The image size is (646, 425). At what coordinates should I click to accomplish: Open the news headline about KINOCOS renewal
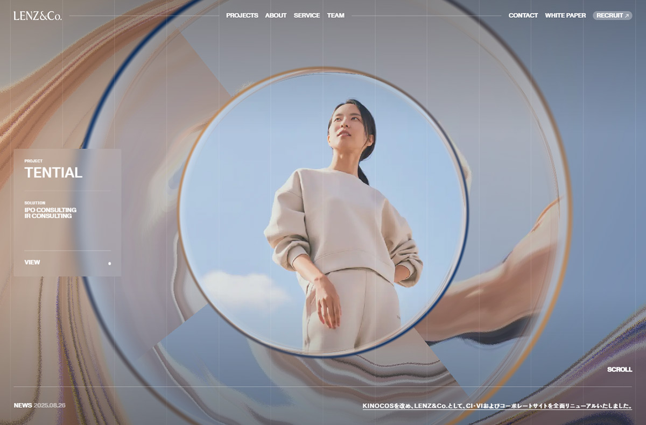pos(497,406)
